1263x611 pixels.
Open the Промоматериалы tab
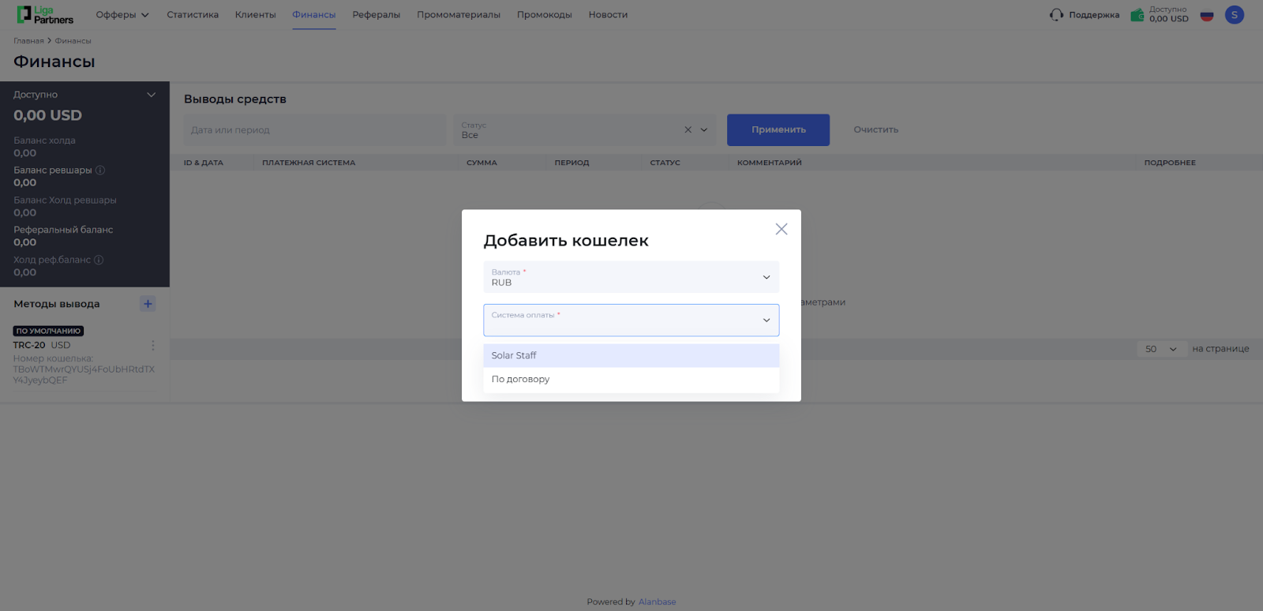point(459,14)
